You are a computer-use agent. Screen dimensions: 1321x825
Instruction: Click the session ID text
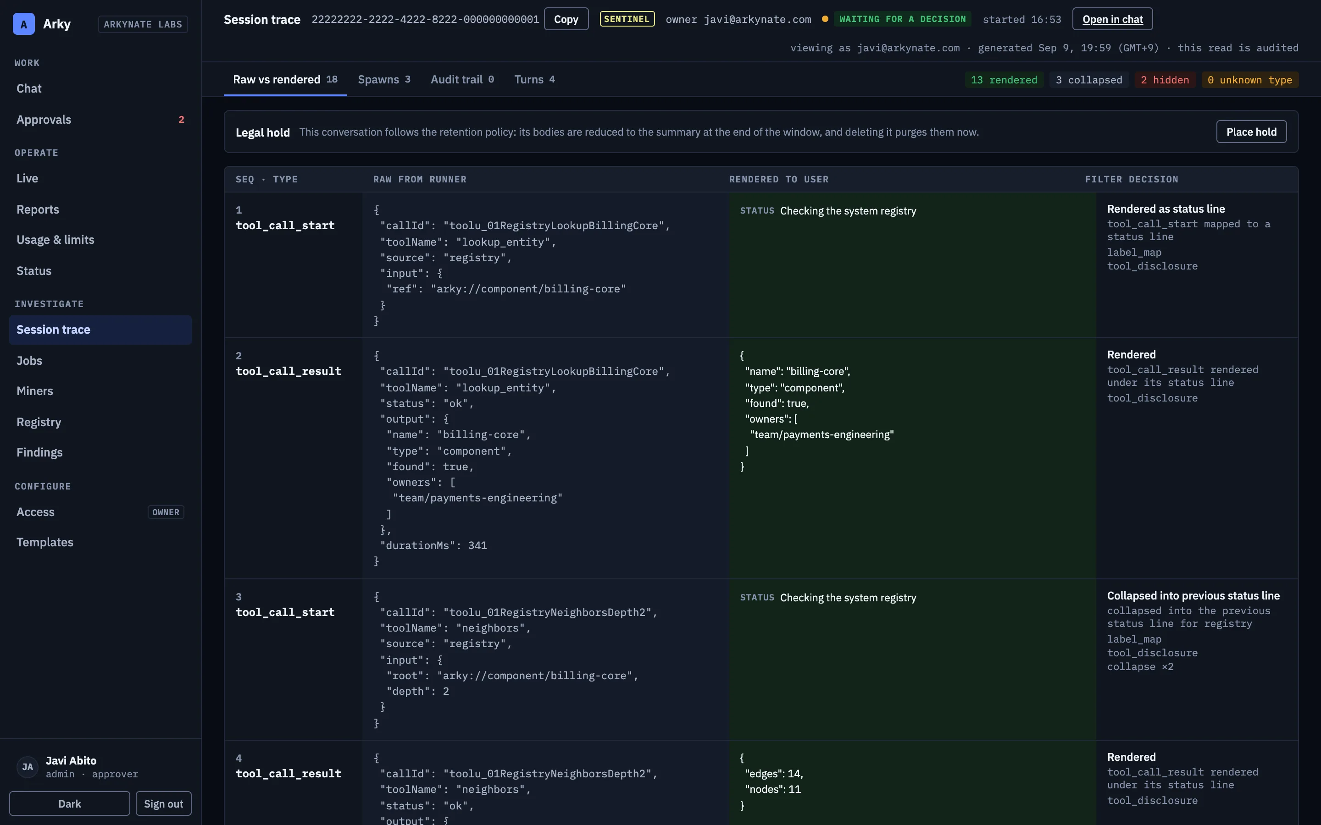[425, 19]
